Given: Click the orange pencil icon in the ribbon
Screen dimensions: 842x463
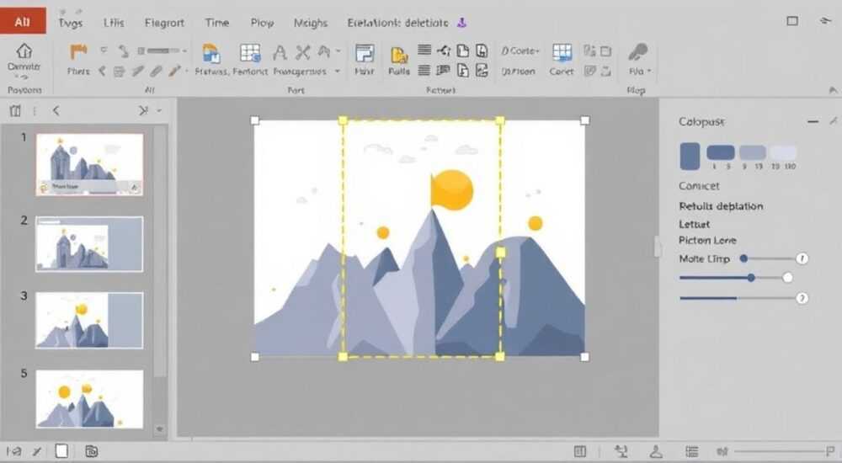Looking at the screenshot, I should (x=174, y=71).
